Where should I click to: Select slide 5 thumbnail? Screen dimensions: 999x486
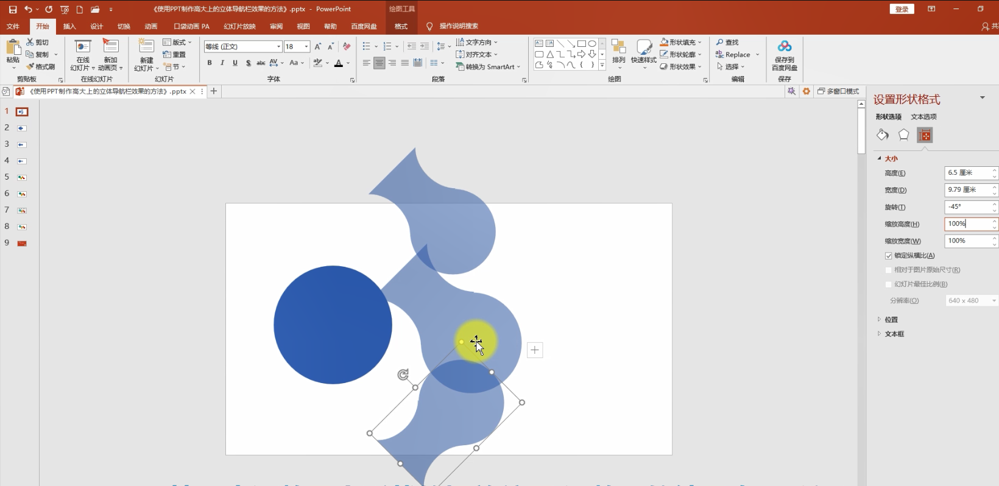tap(22, 177)
